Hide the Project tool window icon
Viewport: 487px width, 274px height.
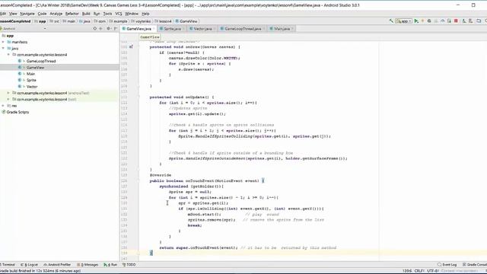pos(115,29)
